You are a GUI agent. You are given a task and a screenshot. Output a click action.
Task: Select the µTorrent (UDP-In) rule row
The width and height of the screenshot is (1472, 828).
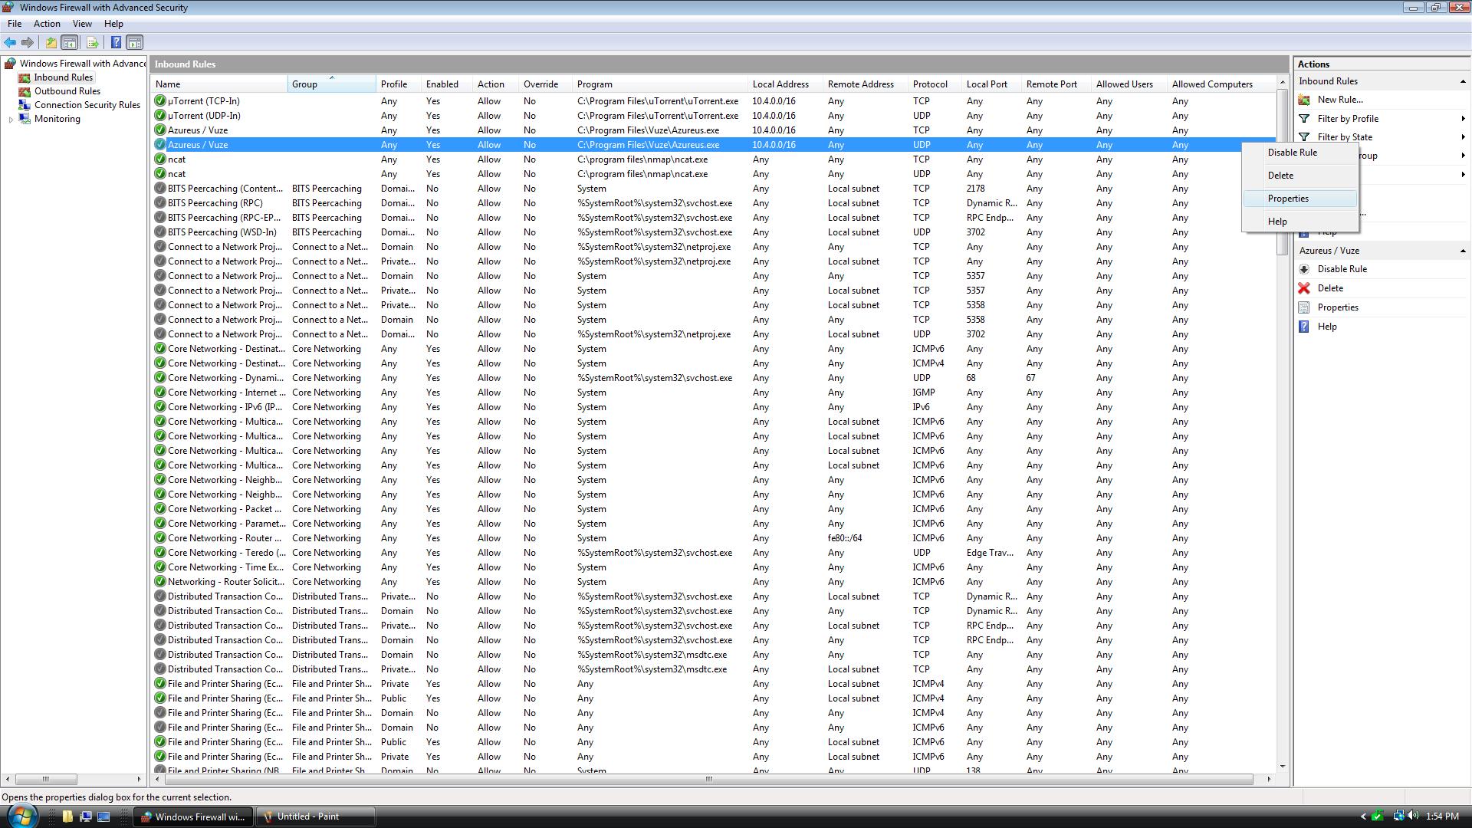(713, 116)
